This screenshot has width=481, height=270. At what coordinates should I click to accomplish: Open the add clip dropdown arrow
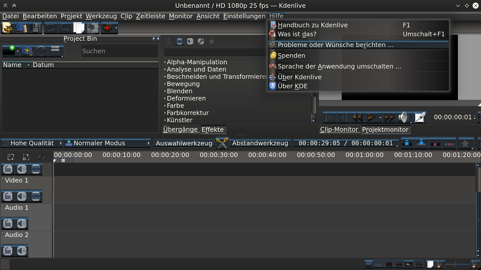pos(17,51)
